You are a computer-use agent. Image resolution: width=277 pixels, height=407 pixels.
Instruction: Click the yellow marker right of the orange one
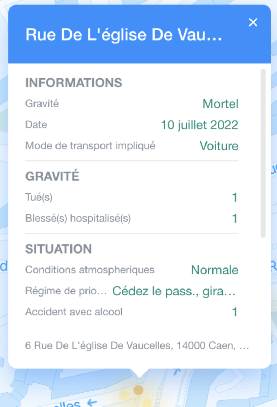(147, 403)
